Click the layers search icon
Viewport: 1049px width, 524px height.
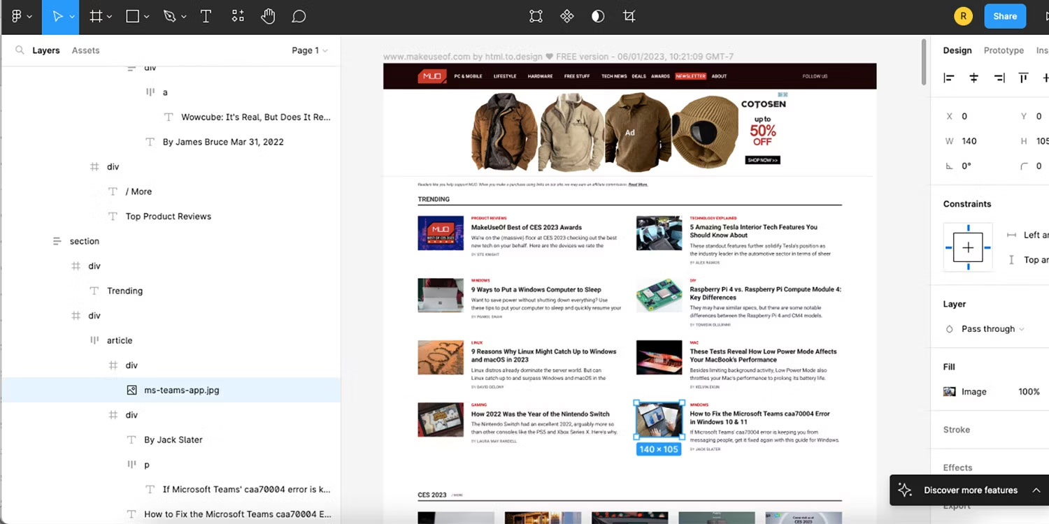coord(20,50)
